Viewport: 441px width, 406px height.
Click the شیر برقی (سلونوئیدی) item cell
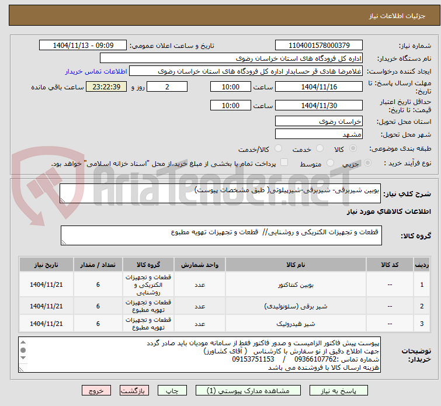click(296, 306)
